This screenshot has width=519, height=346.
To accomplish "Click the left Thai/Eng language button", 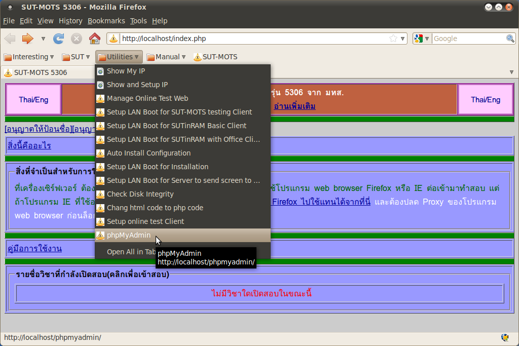I will (33, 100).
